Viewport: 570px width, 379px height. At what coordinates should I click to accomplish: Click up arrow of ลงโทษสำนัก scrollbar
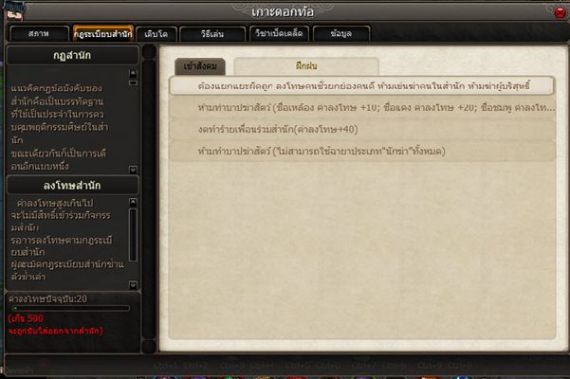(x=133, y=202)
